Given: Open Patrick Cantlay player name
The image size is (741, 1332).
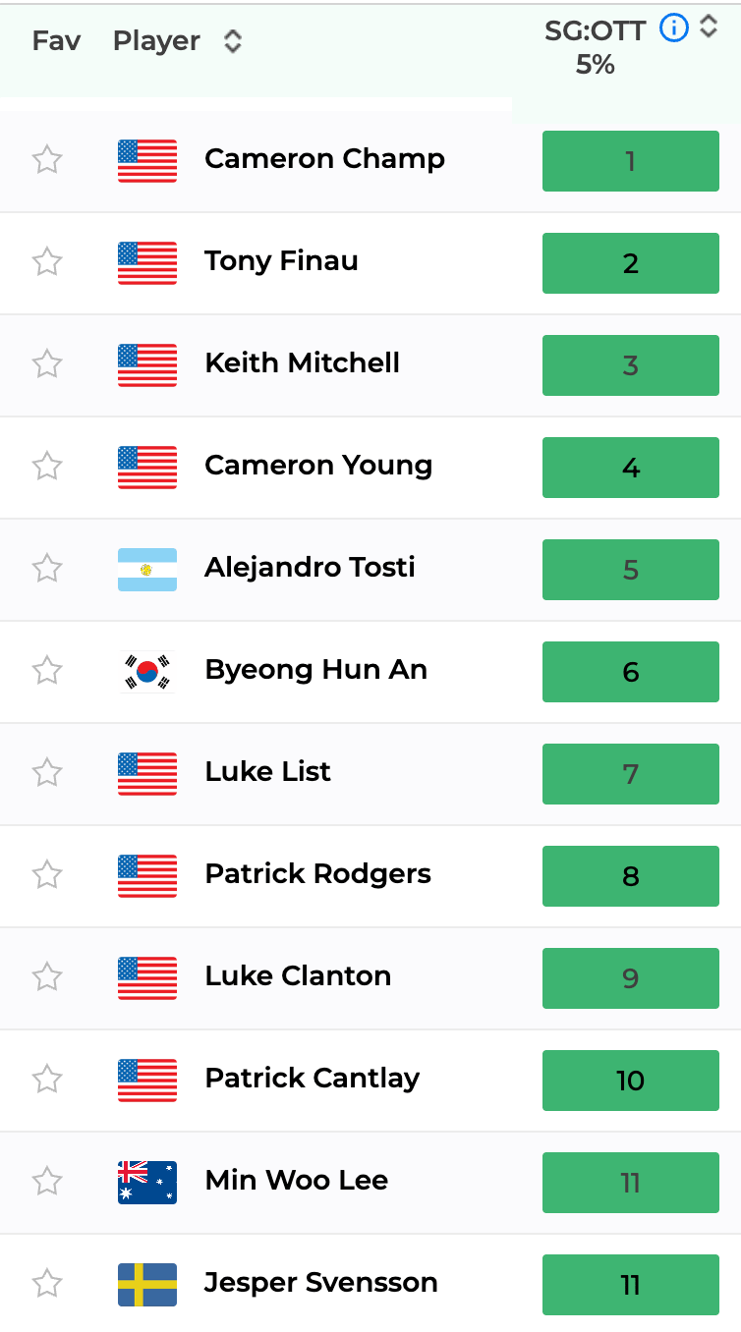Looking at the screenshot, I should point(313,1079).
